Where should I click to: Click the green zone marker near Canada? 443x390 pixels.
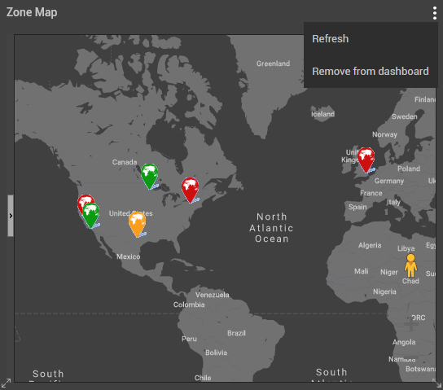(150, 176)
